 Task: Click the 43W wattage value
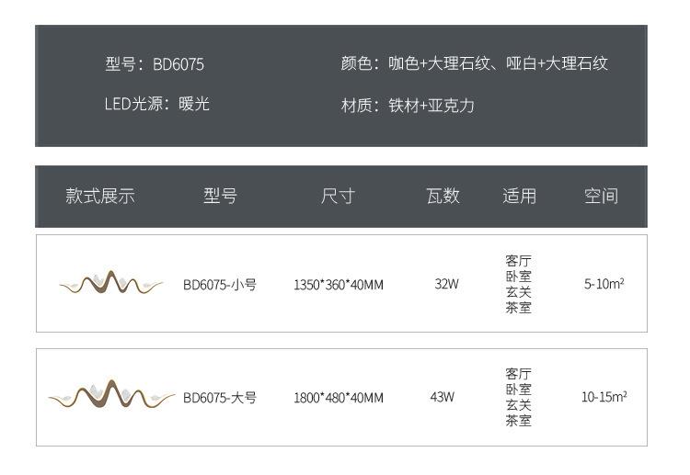pyautogui.click(x=443, y=397)
